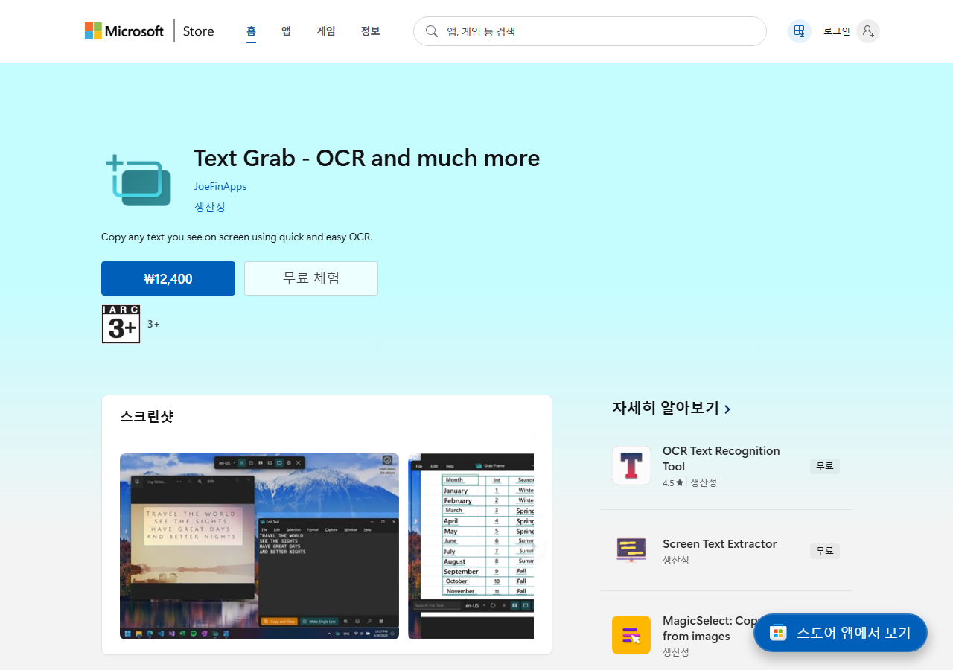Click the user avatar icon

868,31
